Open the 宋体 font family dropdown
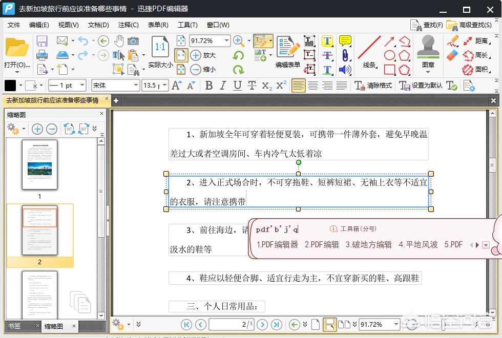The image size is (502, 338). 115,85
